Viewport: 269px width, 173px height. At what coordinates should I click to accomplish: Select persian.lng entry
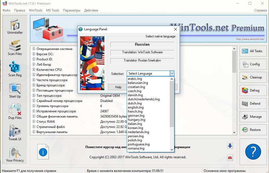[148, 136]
